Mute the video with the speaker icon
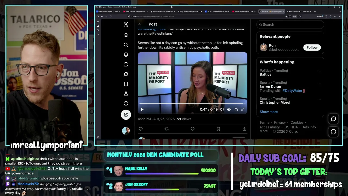This screenshot has height=196, width=348. (x=222, y=109)
